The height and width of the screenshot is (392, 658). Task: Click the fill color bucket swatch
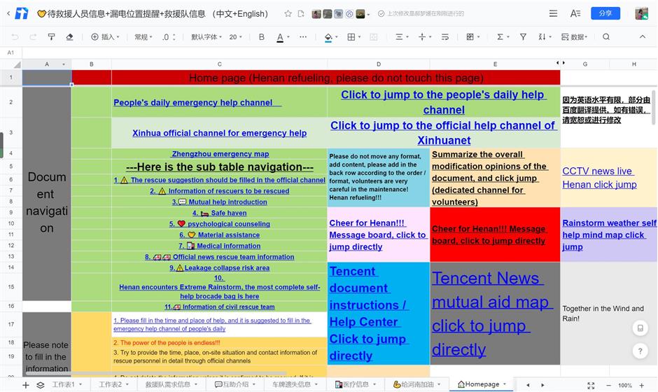point(328,37)
